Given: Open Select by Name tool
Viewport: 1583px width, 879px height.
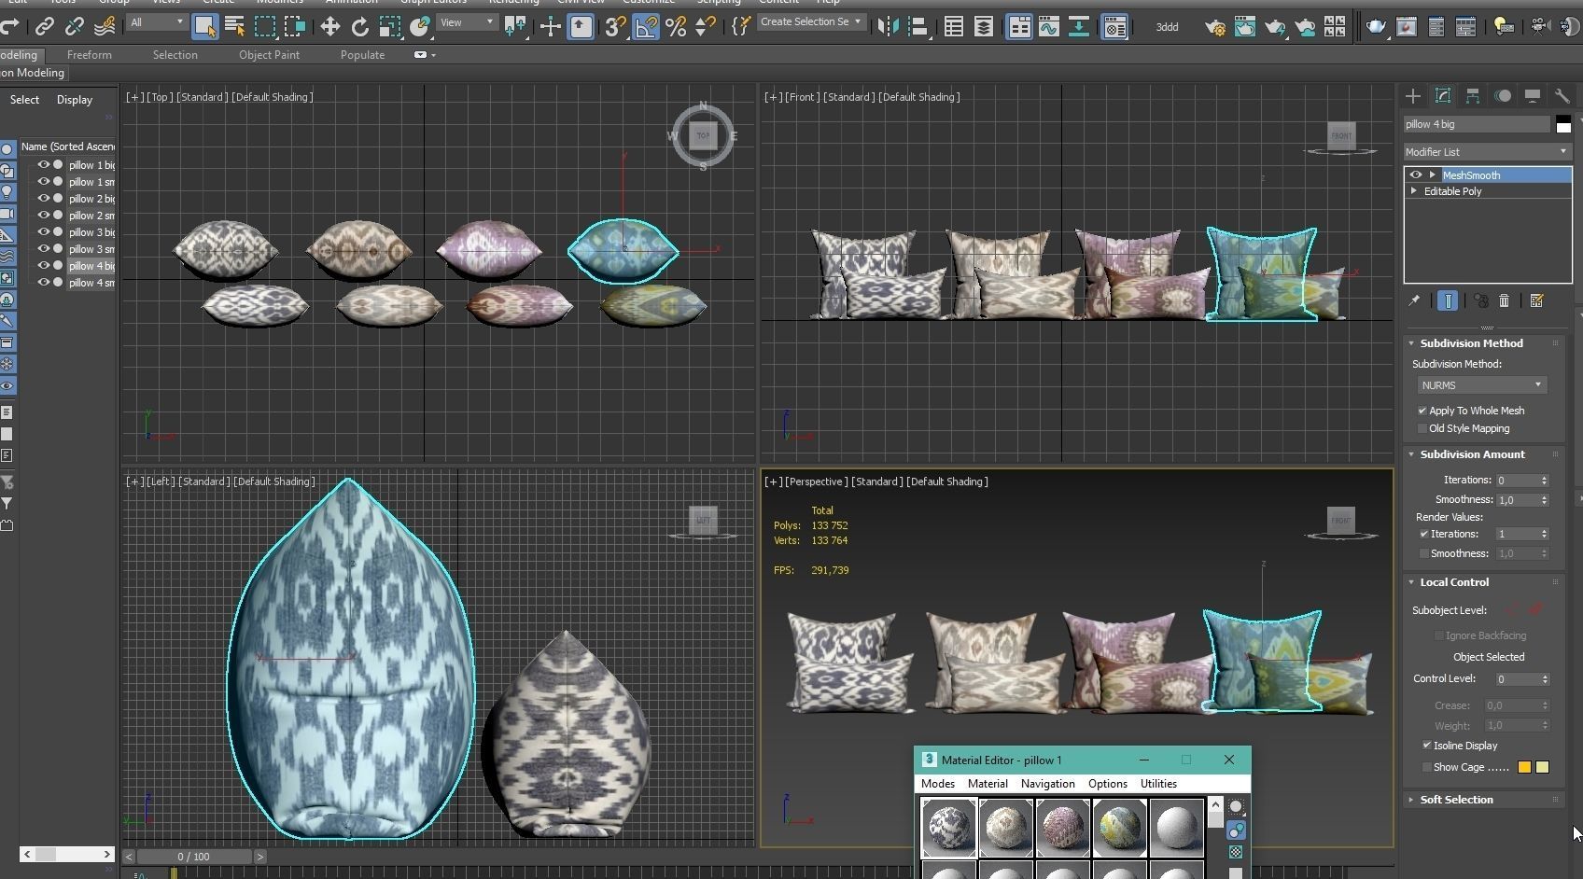Looking at the screenshot, I should (x=234, y=26).
